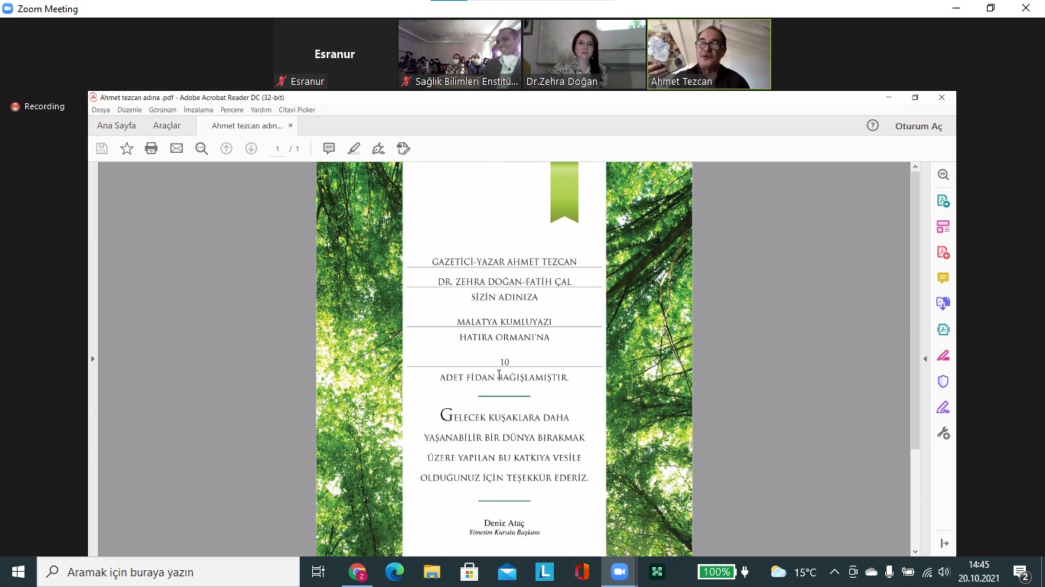Viewport: 1045px width, 587px height.
Task: Click the Oturum Aç button
Action: pyautogui.click(x=918, y=126)
